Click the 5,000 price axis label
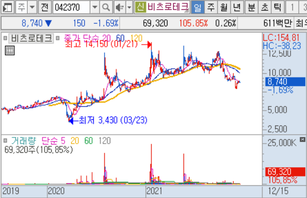This screenshot has height=198, width=307. tap(277, 109)
